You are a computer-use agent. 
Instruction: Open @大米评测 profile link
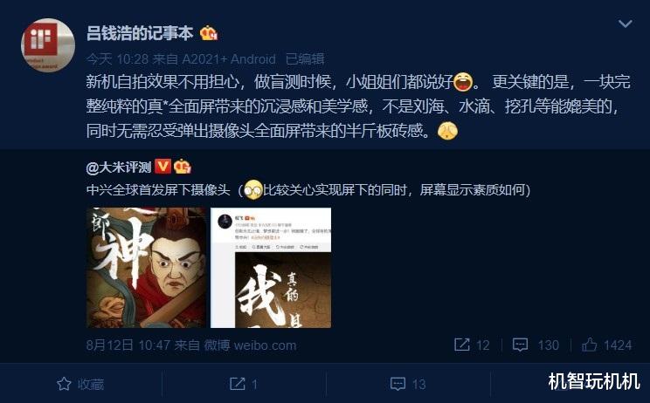(119, 167)
